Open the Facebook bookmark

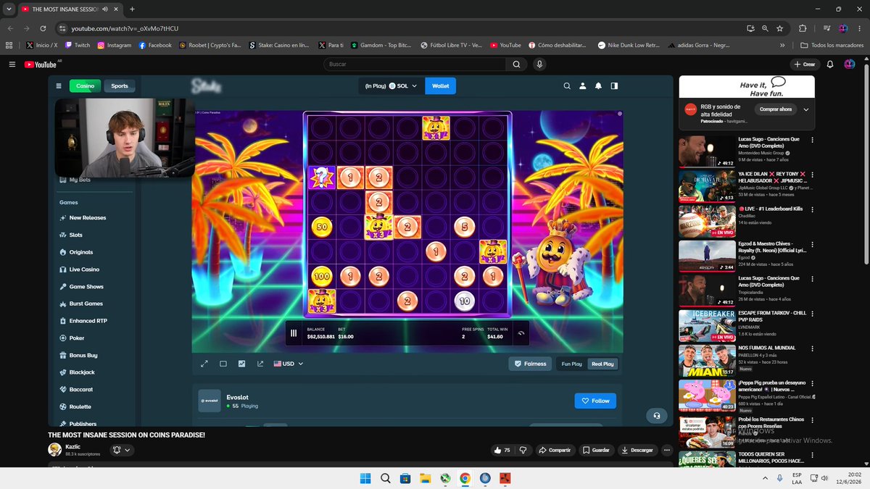tap(155, 45)
